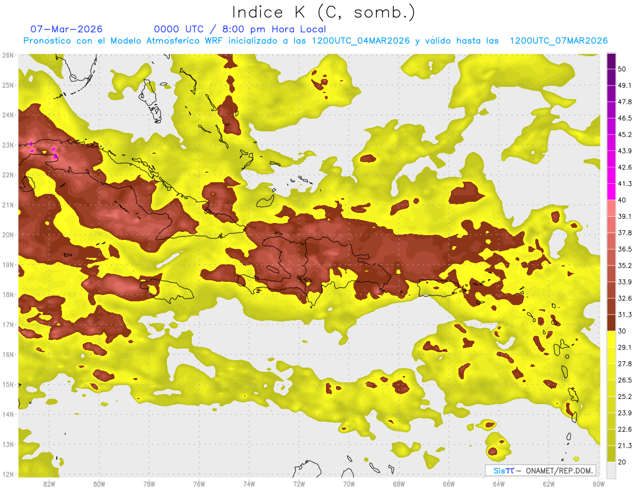
Task: Click the '60W' longitude label
Action: [598, 484]
